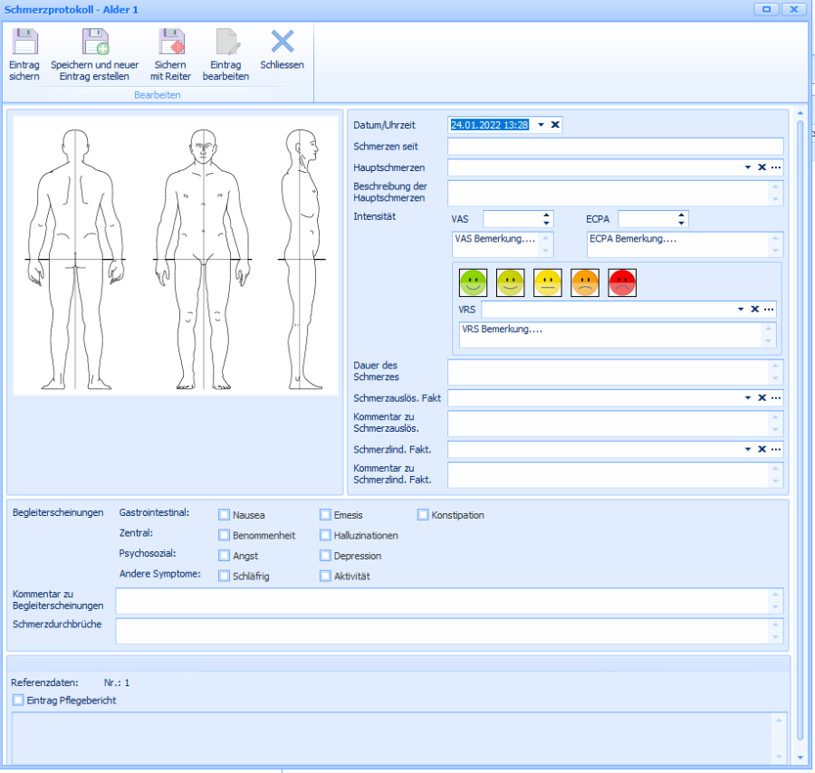Open the Datum/Uhrzeit dropdown arrow
The image size is (815, 773).
point(541,125)
